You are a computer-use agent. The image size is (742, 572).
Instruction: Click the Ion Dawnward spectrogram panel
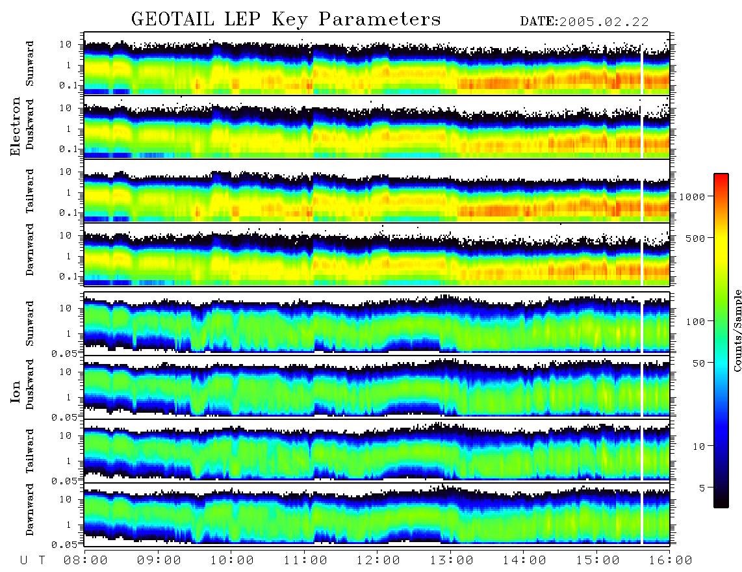click(377, 513)
